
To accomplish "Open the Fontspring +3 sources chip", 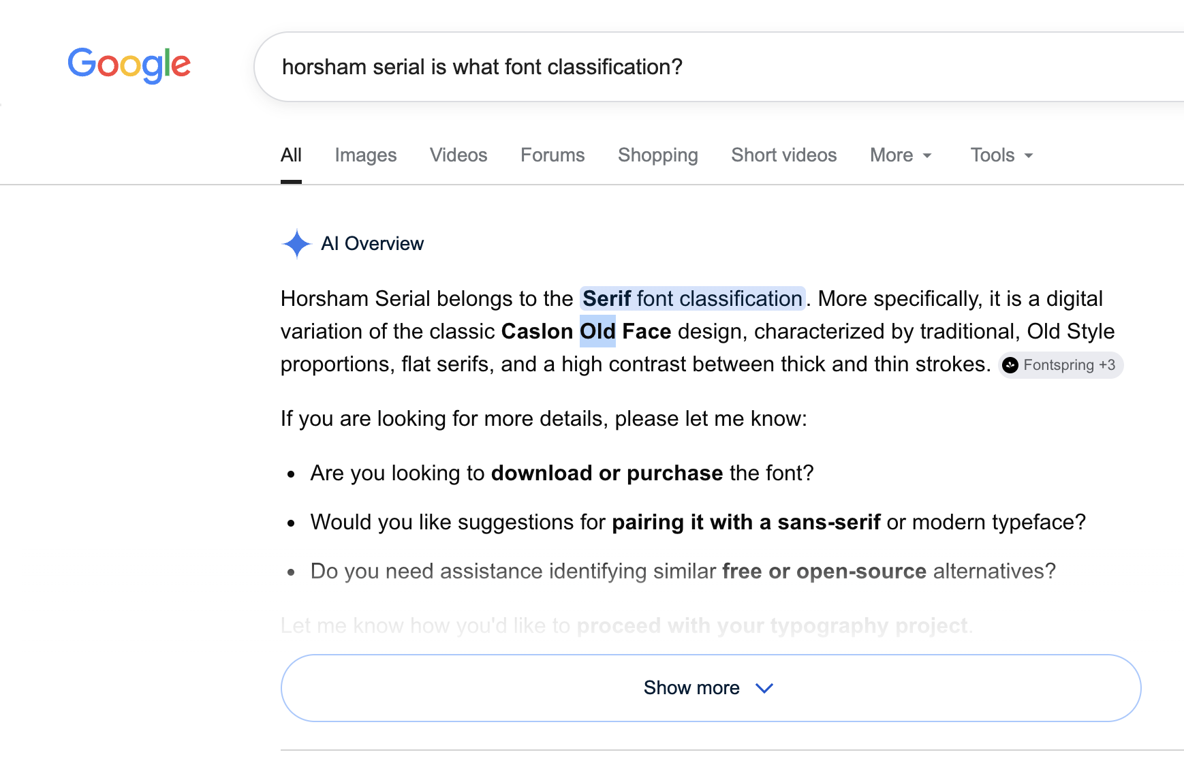I will tap(1061, 365).
